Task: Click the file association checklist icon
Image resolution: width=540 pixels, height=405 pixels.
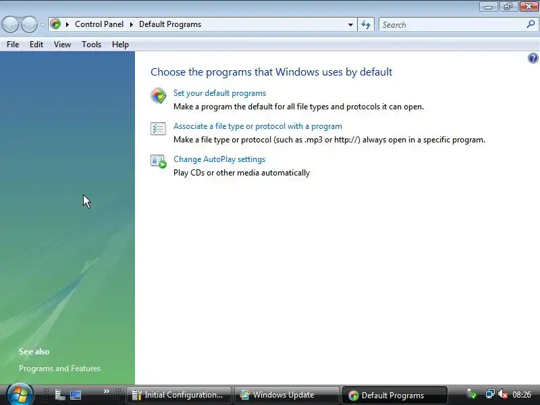Action: coord(159,128)
